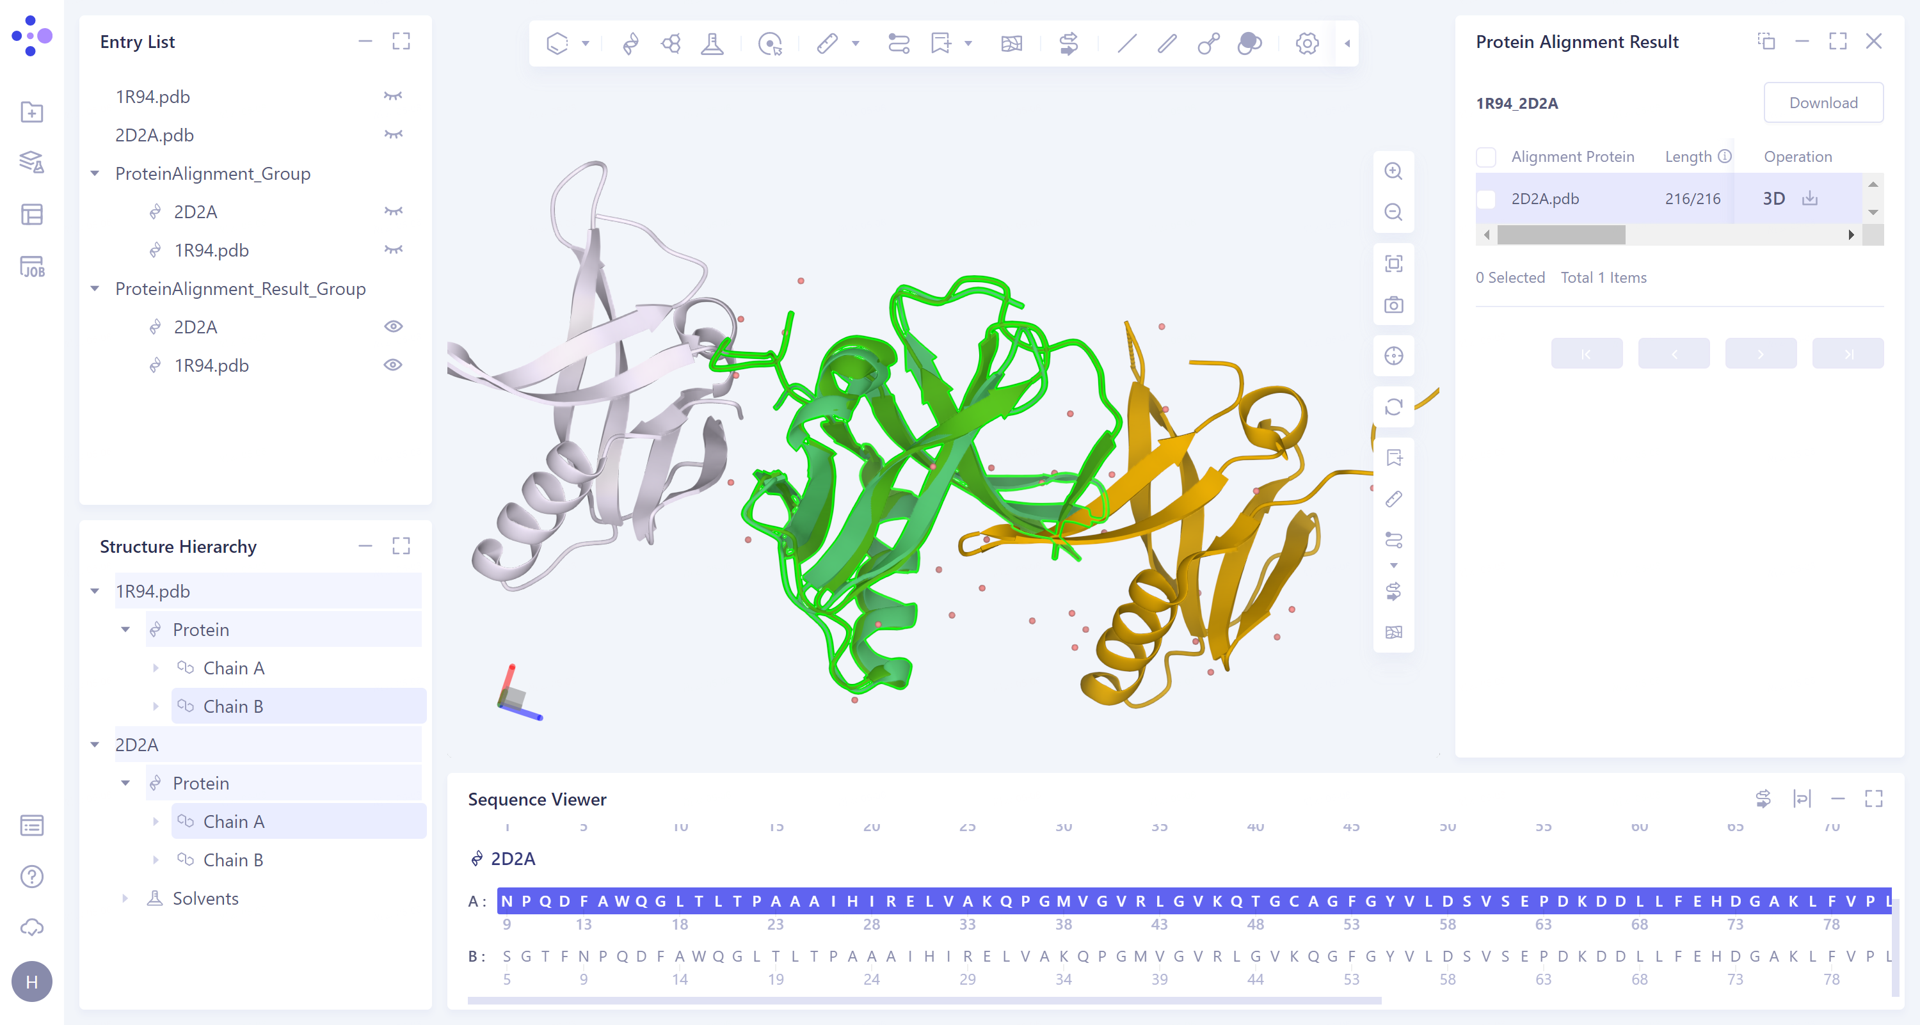This screenshot has height=1025, width=1920.
Task: Click the zoom in magnifier icon
Action: point(1393,171)
